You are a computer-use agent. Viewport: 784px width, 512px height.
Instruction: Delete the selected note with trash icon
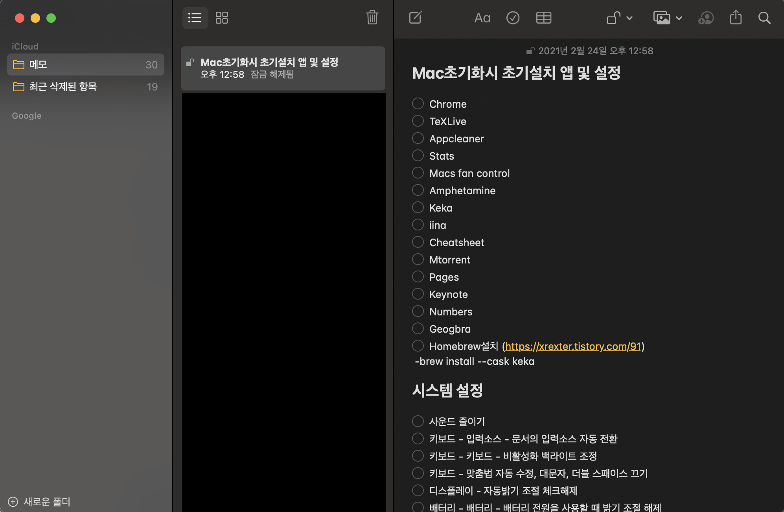[x=372, y=18]
